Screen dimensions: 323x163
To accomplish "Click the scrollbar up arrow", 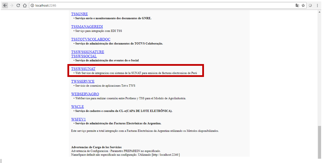I will 319,12.
